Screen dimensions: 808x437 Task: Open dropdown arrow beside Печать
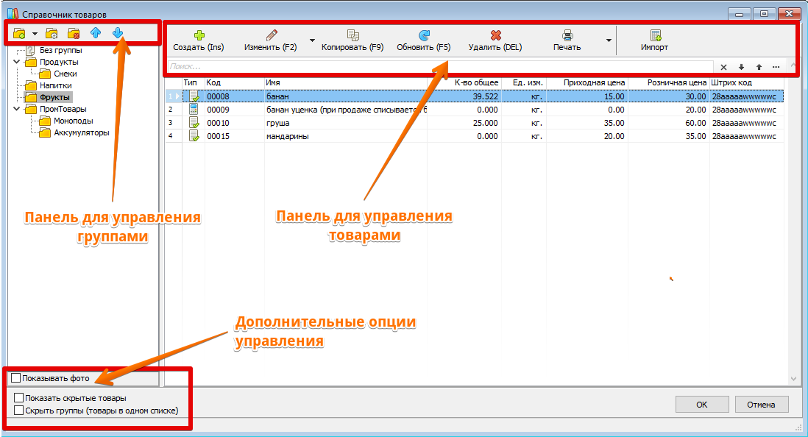(x=609, y=40)
